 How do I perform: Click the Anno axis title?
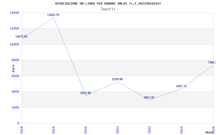point(209,132)
